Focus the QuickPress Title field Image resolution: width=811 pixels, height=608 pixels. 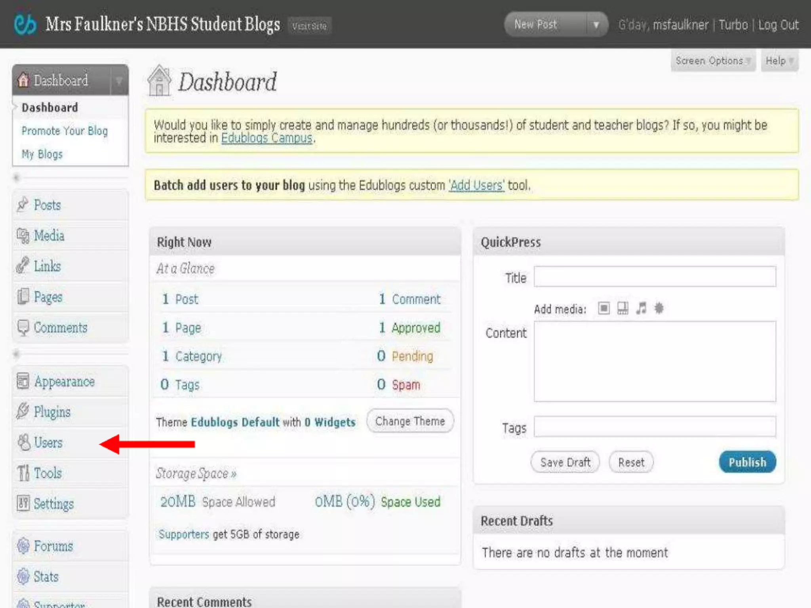point(655,277)
